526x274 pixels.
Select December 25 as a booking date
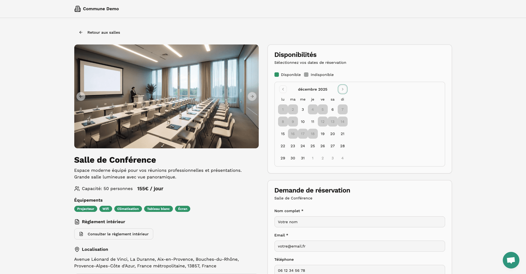(313, 146)
